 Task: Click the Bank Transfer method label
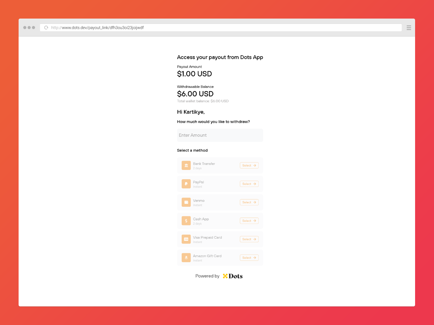[x=204, y=164]
